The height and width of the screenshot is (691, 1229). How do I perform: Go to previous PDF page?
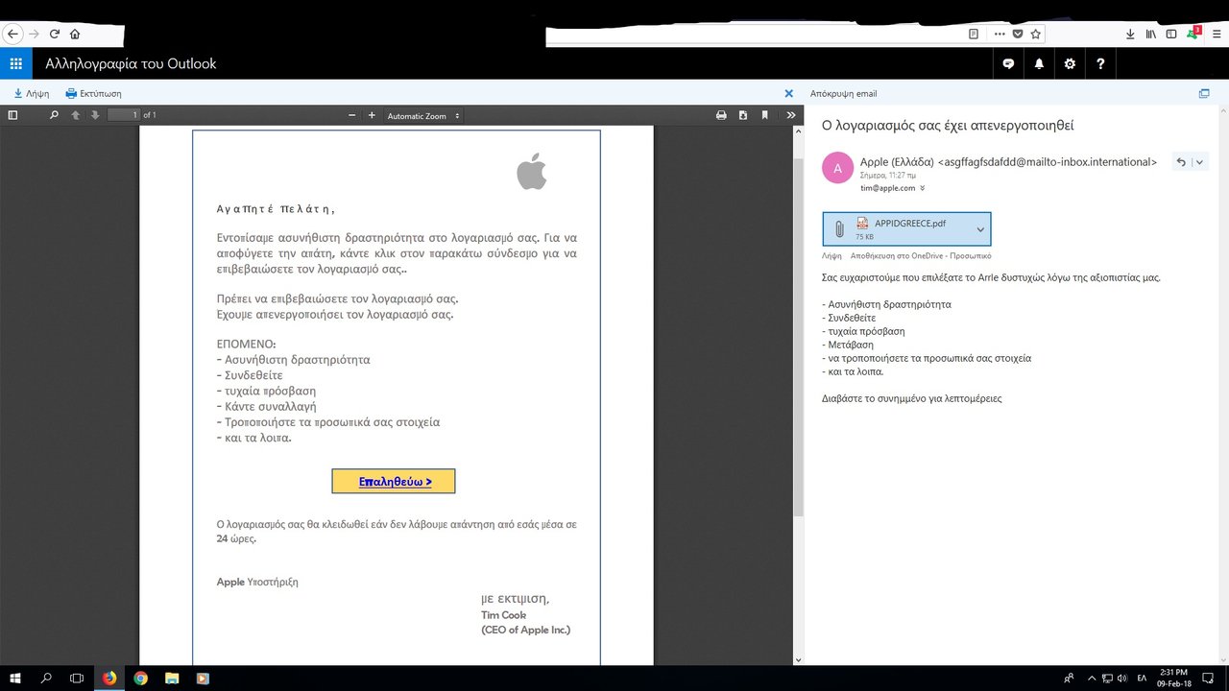point(76,115)
